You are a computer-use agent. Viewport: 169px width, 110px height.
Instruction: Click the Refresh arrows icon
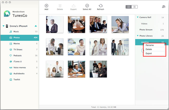click(101, 6)
